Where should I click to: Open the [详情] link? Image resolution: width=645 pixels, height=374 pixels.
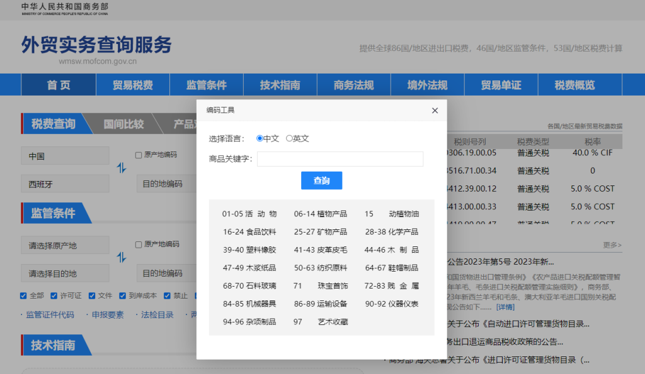point(505,307)
